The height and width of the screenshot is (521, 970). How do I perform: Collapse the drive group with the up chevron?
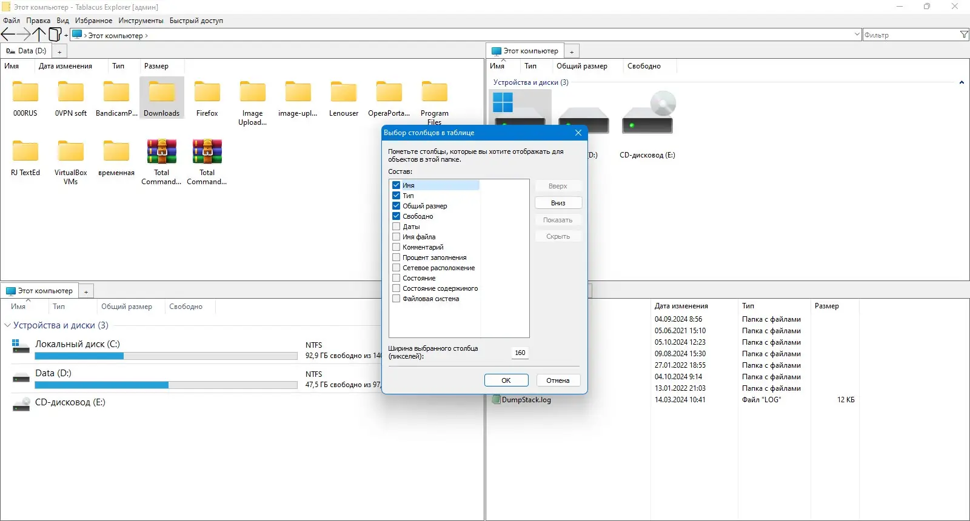(x=962, y=82)
